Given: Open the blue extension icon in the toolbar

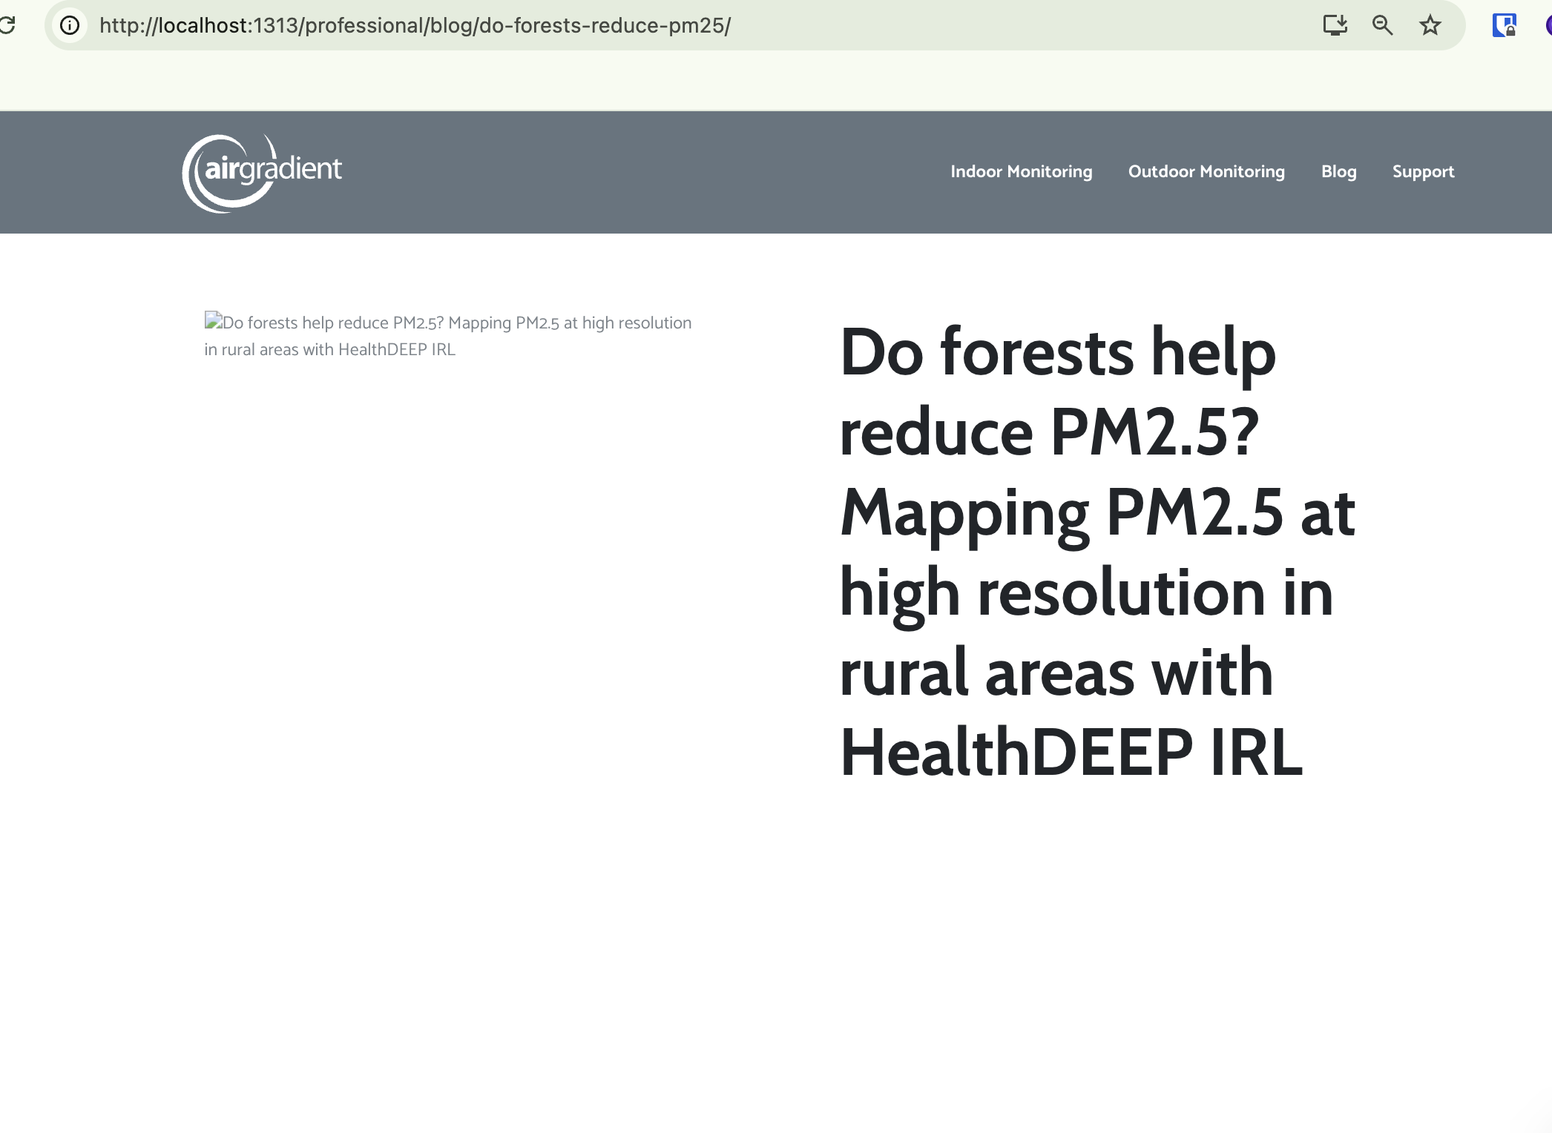Looking at the screenshot, I should click(x=1504, y=25).
